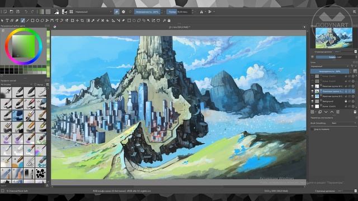Open an existing document icon

coord(11,12)
